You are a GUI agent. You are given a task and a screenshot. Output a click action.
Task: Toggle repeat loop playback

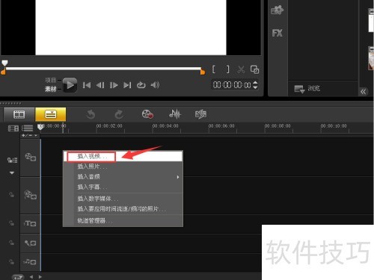pos(141,85)
